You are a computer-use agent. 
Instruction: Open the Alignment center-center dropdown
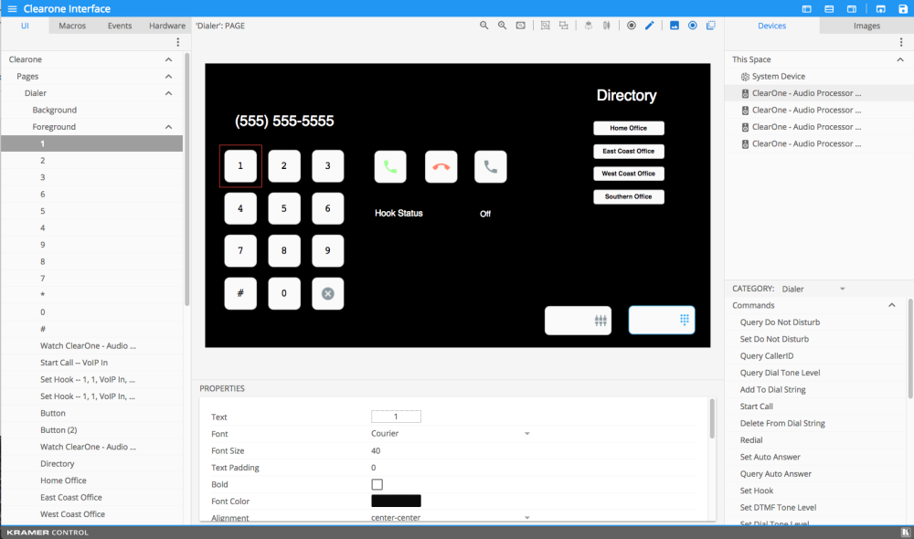(x=450, y=517)
